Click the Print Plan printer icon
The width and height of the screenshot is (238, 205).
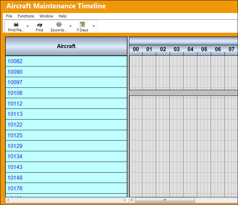point(16,24)
